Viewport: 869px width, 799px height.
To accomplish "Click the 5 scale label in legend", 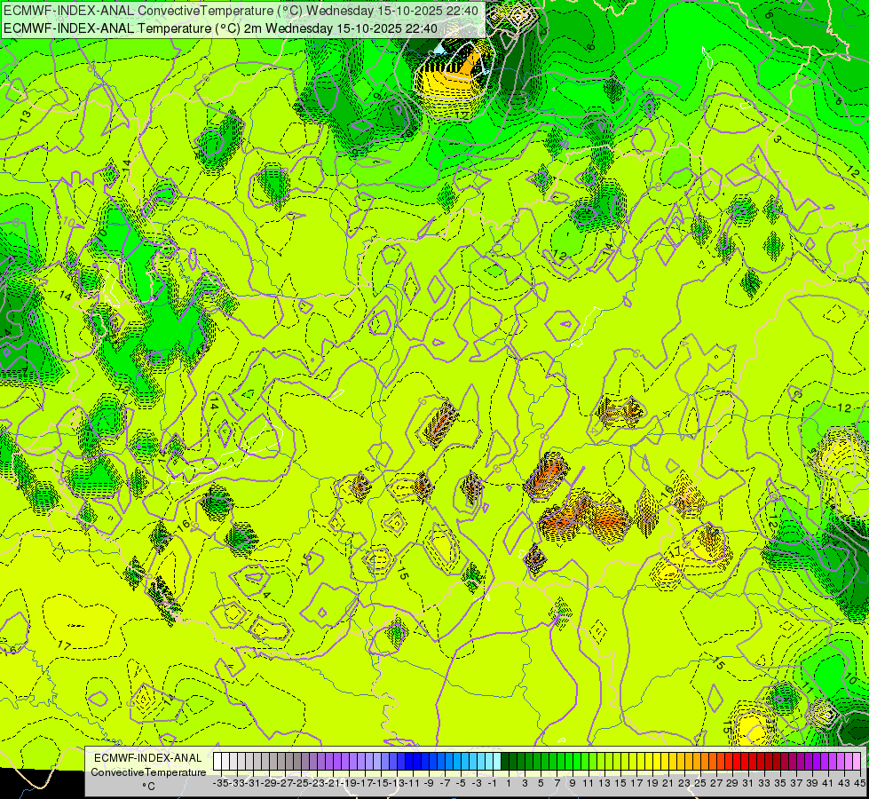I will pyautogui.click(x=541, y=783).
